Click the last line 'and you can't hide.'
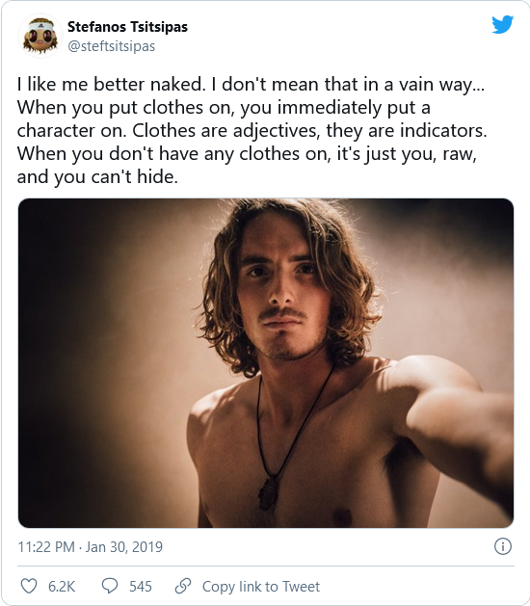Viewport: 530px width, 606px height. (97, 177)
